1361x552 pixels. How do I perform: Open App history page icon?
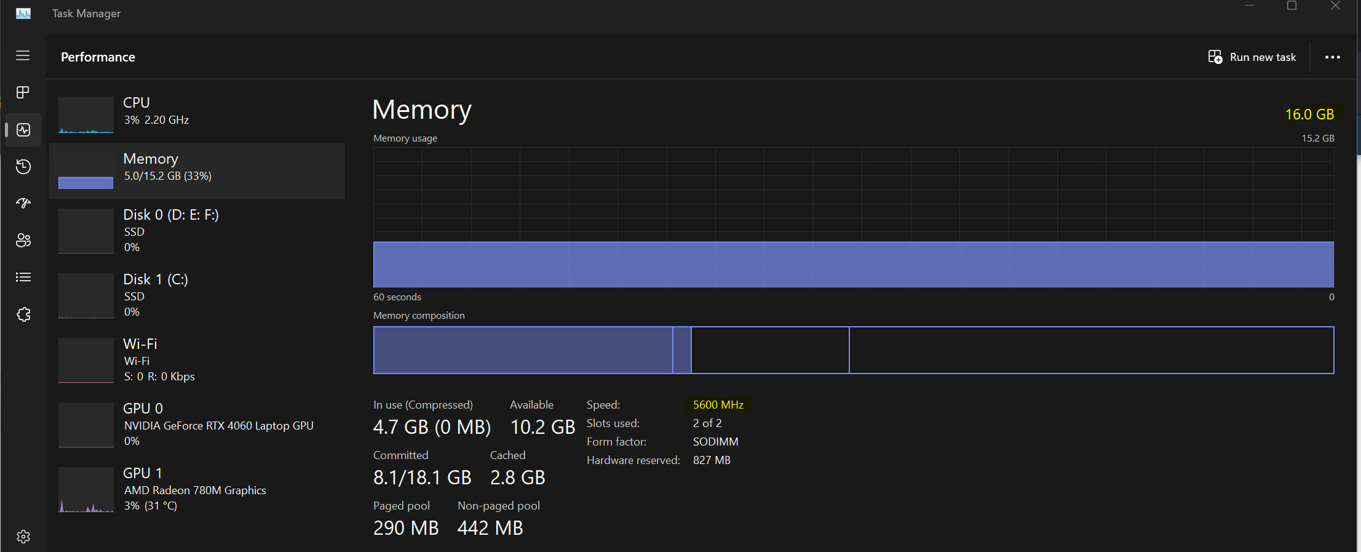pyautogui.click(x=23, y=167)
